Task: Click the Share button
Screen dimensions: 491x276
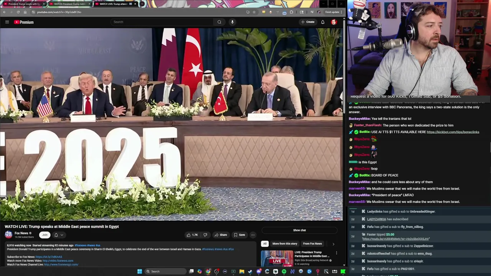Action: [x=221, y=235]
